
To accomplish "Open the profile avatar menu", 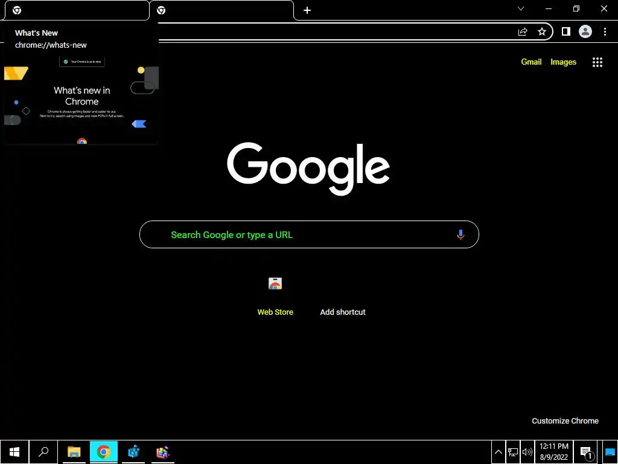I will coord(585,31).
